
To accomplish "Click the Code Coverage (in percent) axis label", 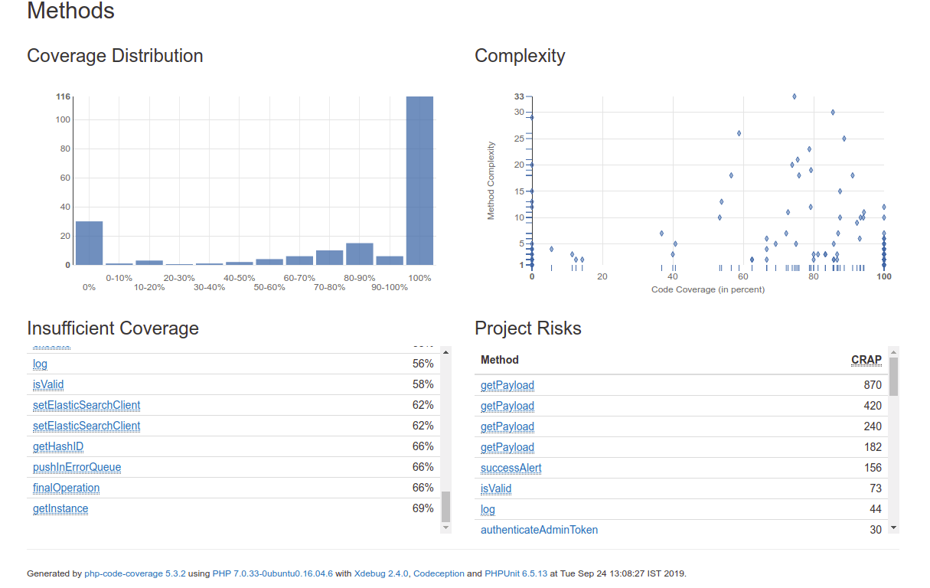I will tap(708, 289).
